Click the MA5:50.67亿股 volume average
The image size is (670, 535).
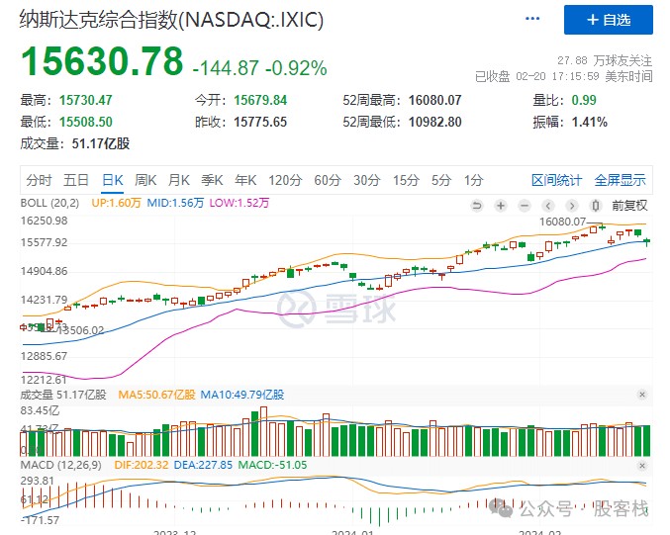click(156, 395)
